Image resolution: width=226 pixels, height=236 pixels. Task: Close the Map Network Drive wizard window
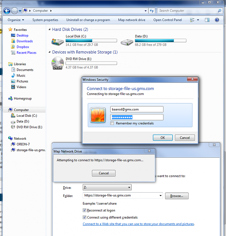[214, 145]
